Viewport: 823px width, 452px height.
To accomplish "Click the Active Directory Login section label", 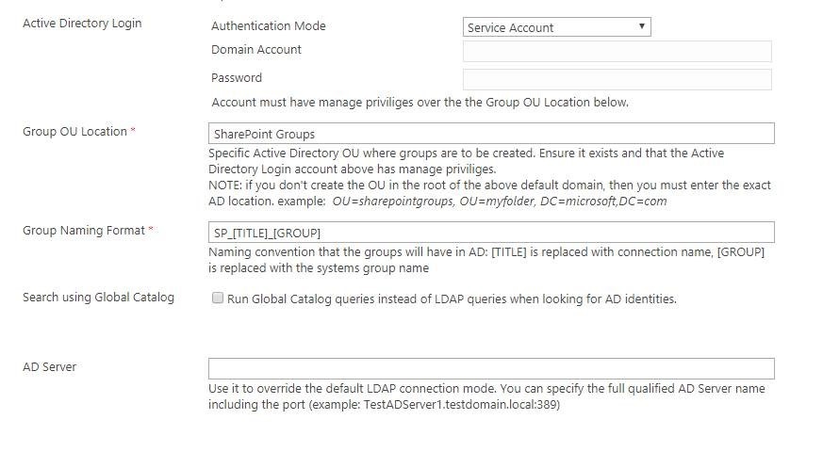I will tap(82, 23).
